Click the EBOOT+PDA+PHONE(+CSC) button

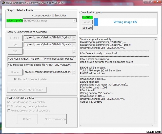pyautogui.click(x=27, y=90)
